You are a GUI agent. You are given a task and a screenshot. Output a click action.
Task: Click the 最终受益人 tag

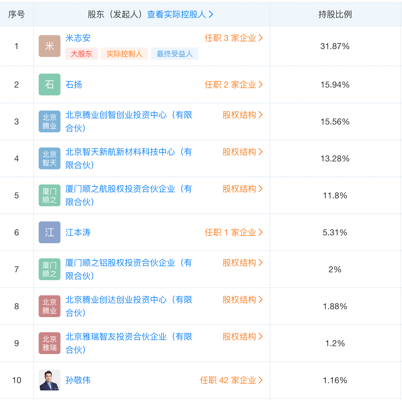point(174,54)
